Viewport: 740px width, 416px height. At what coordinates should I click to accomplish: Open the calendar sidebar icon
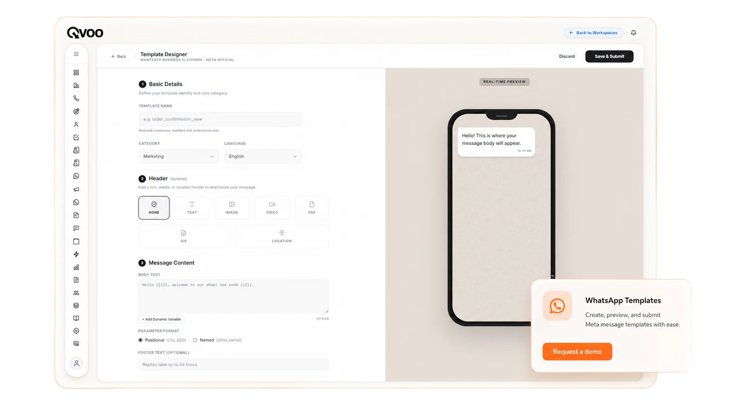76,241
